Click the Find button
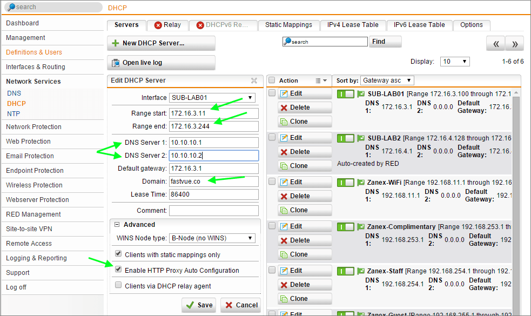 [x=385, y=42]
